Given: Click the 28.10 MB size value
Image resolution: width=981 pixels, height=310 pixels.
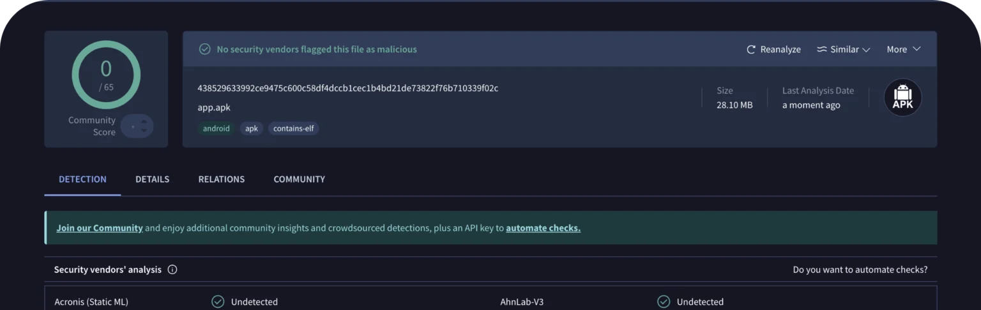Looking at the screenshot, I should coord(734,105).
